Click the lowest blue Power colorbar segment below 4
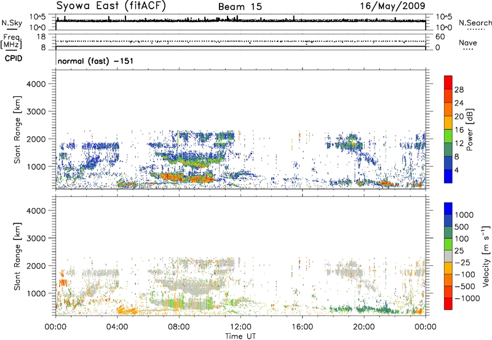The height and width of the screenshot is (340, 492). pos(448,177)
